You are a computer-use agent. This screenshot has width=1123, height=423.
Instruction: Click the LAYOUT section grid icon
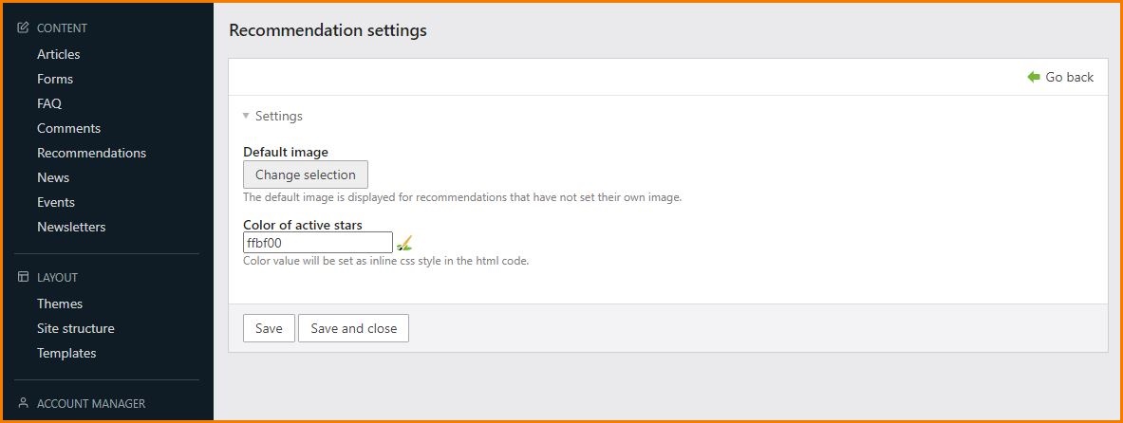click(x=24, y=278)
